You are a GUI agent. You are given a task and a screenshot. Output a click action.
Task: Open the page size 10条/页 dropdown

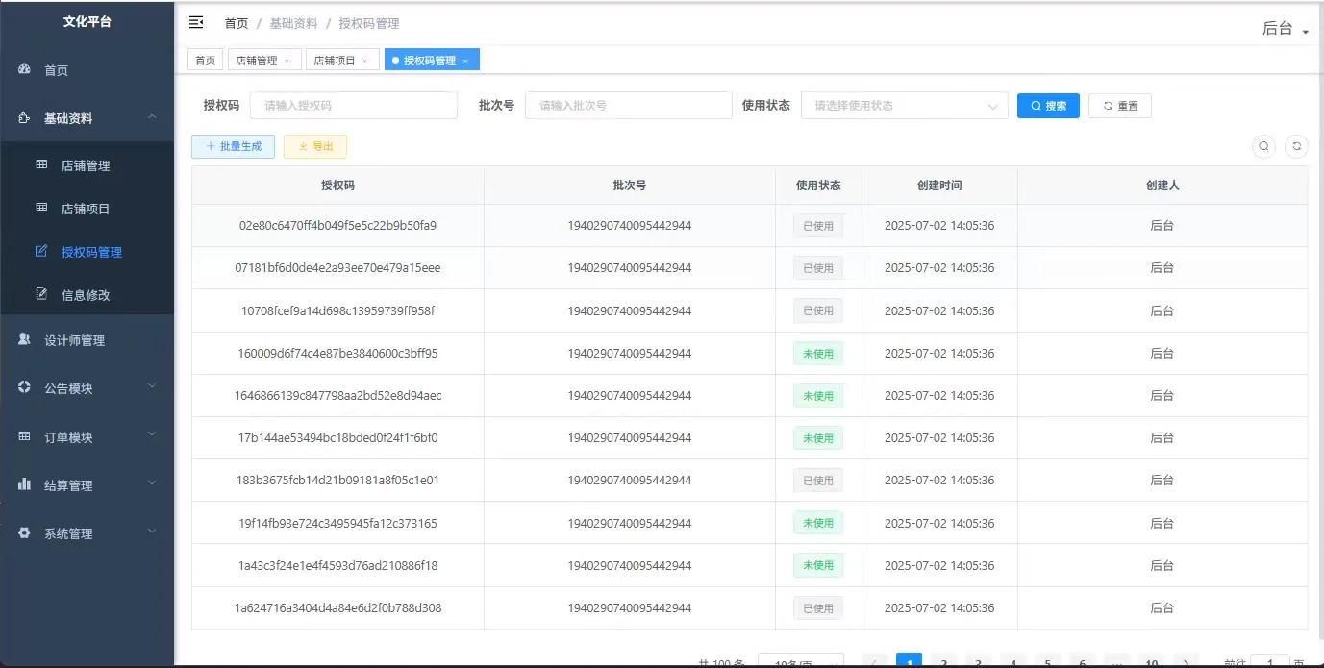801,662
